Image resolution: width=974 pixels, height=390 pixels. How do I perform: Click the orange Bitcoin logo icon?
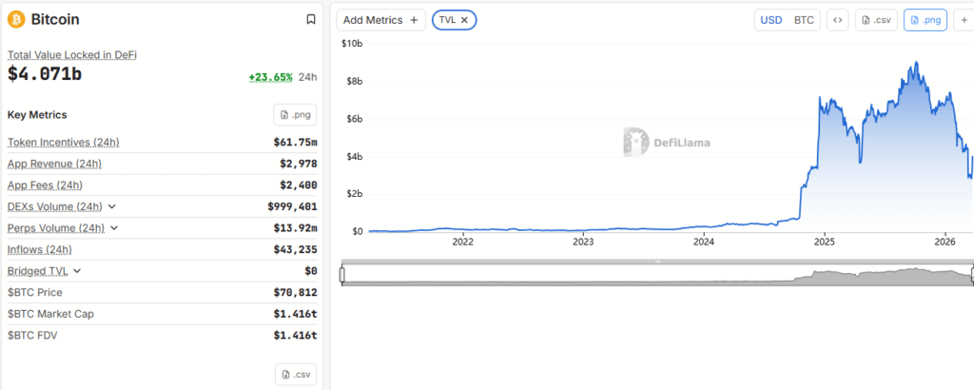tap(16, 19)
